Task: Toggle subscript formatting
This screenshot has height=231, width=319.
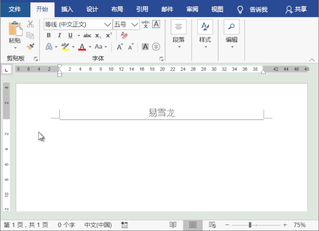Action: pyautogui.click(x=98, y=35)
